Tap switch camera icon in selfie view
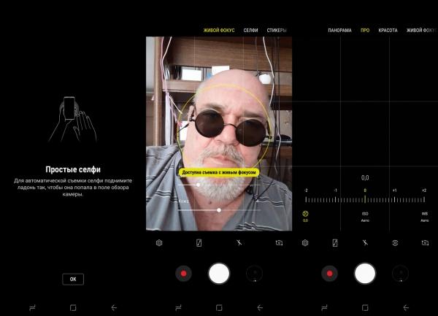This screenshot has width=438, height=316. 279,242
